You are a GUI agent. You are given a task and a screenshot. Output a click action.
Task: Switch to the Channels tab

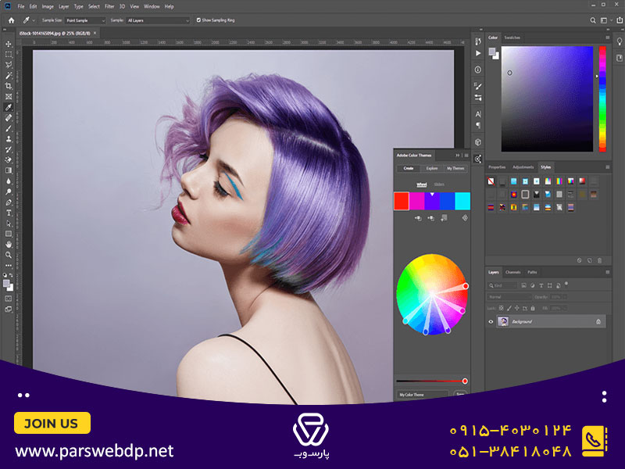513,272
